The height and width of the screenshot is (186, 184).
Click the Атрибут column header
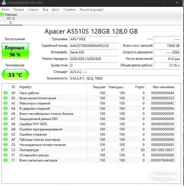(x=52, y=87)
